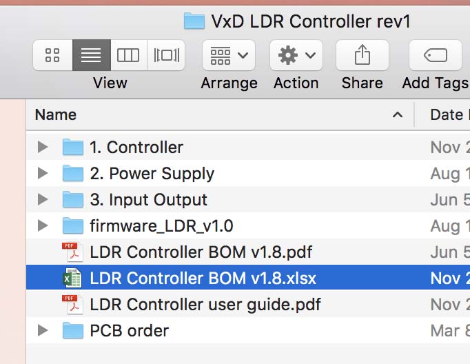Open the Action gear menu
470x364 pixels.
[296, 55]
